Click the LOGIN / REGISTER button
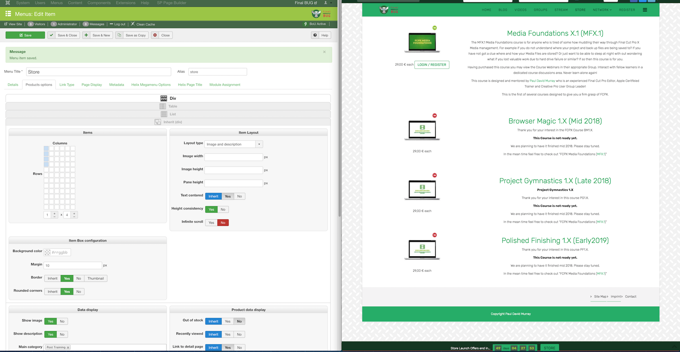 coord(432,65)
